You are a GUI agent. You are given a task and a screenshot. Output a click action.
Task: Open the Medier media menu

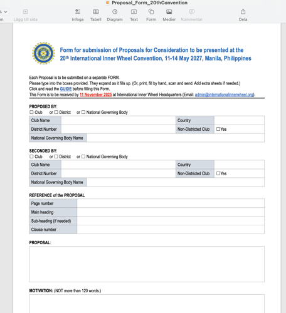click(169, 12)
